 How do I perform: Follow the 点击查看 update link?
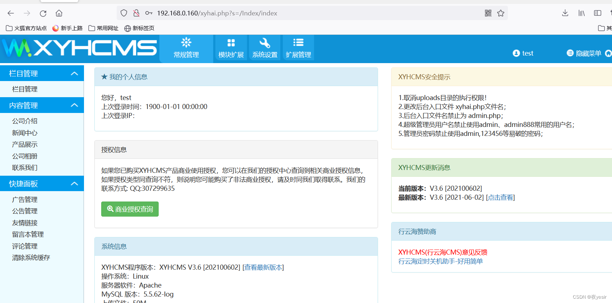(x=500, y=198)
